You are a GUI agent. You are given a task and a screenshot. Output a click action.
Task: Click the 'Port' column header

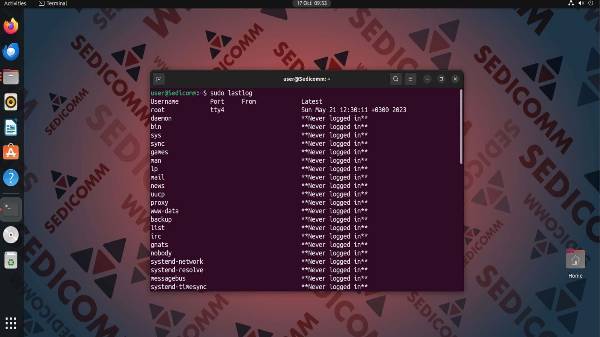(x=217, y=101)
